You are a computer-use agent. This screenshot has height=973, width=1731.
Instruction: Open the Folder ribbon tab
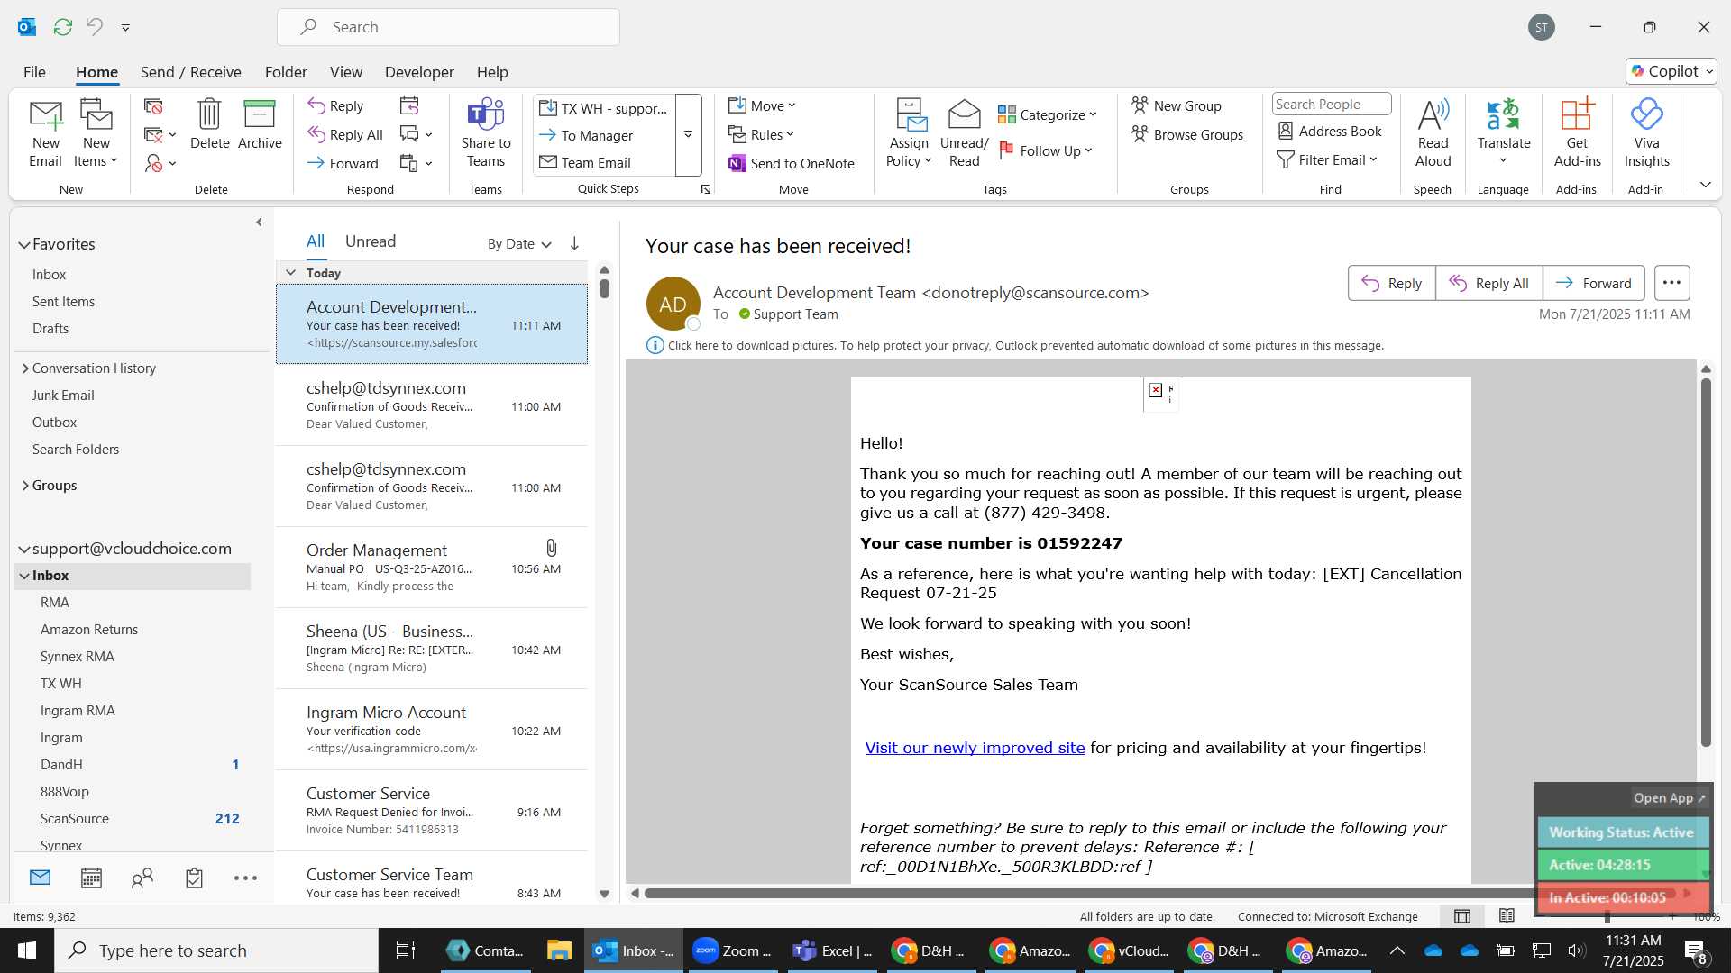pos(286,72)
